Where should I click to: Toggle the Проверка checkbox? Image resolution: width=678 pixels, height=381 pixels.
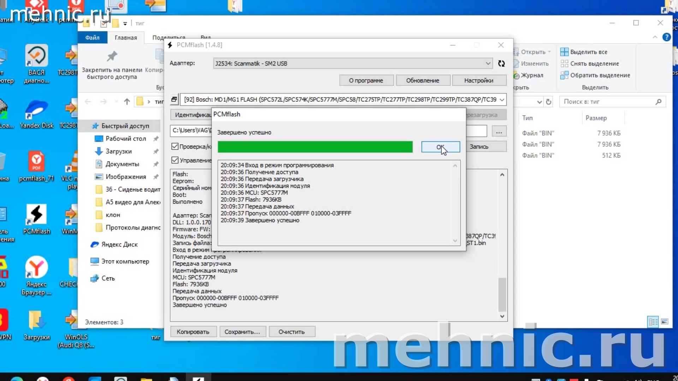pyautogui.click(x=175, y=146)
